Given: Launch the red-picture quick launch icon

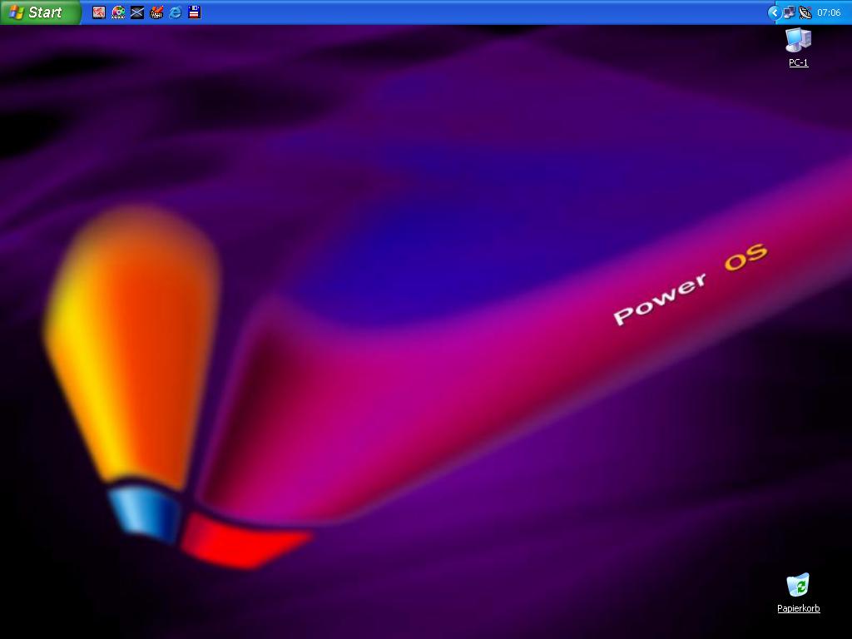Looking at the screenshot, I should (99, 12).
